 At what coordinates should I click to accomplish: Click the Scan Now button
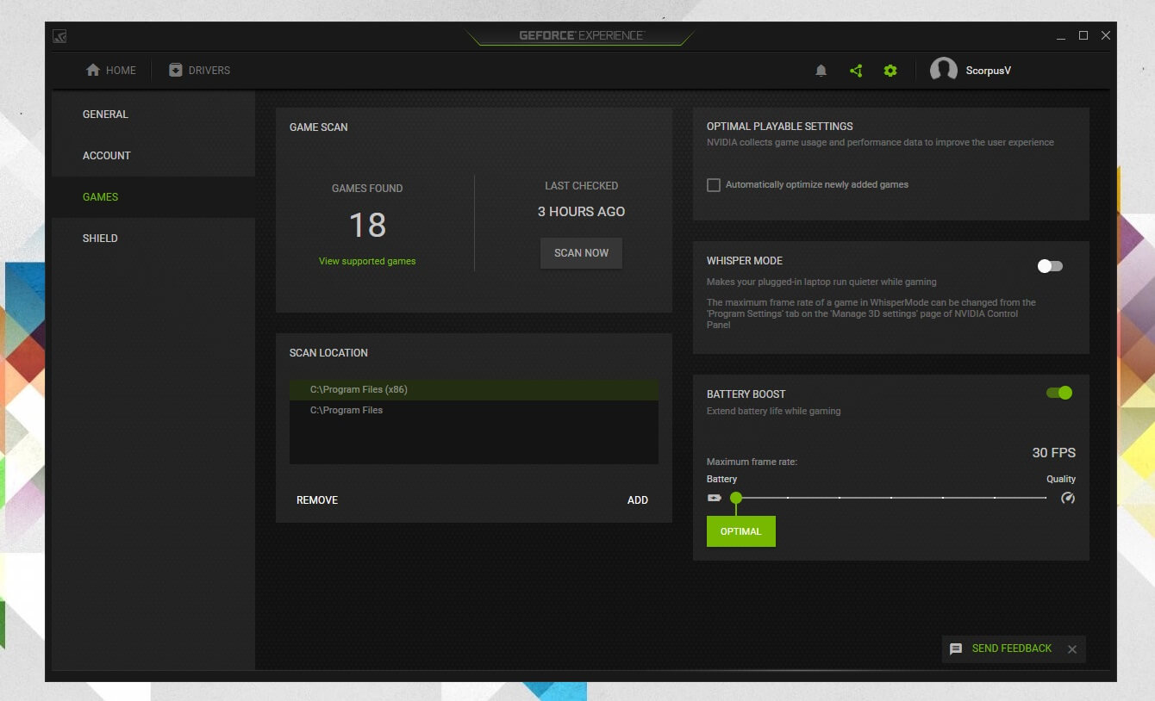coord(581,253)
